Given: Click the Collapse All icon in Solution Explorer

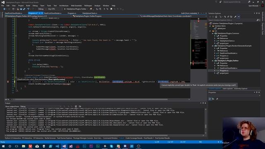Looking at the screenshot, I should (228, 17).
